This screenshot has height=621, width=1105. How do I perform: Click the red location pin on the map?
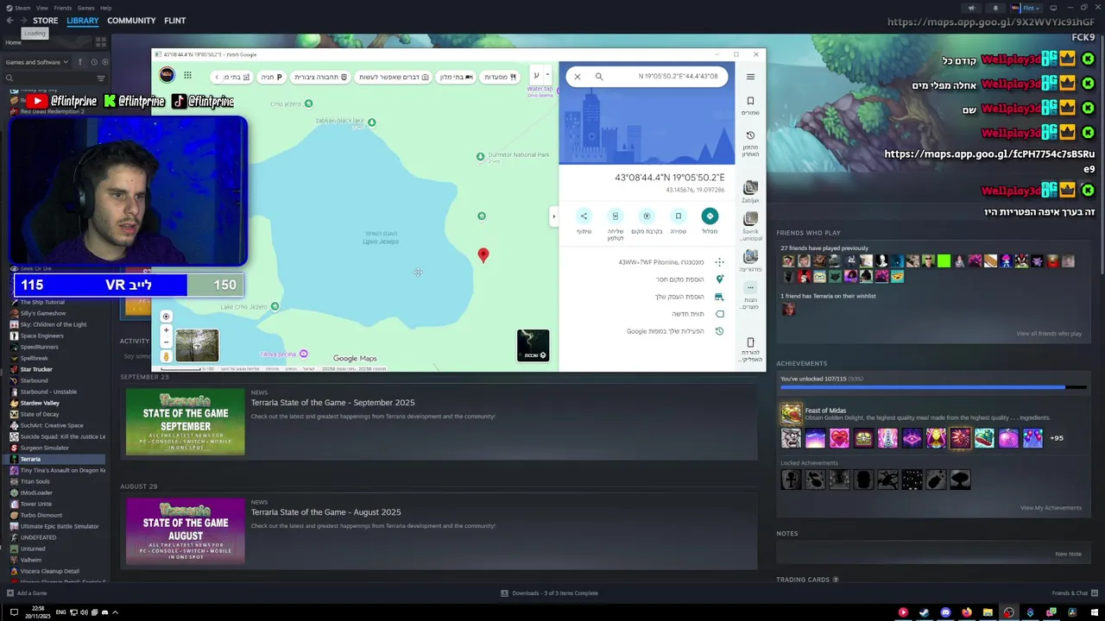click(x=483, y=255)
